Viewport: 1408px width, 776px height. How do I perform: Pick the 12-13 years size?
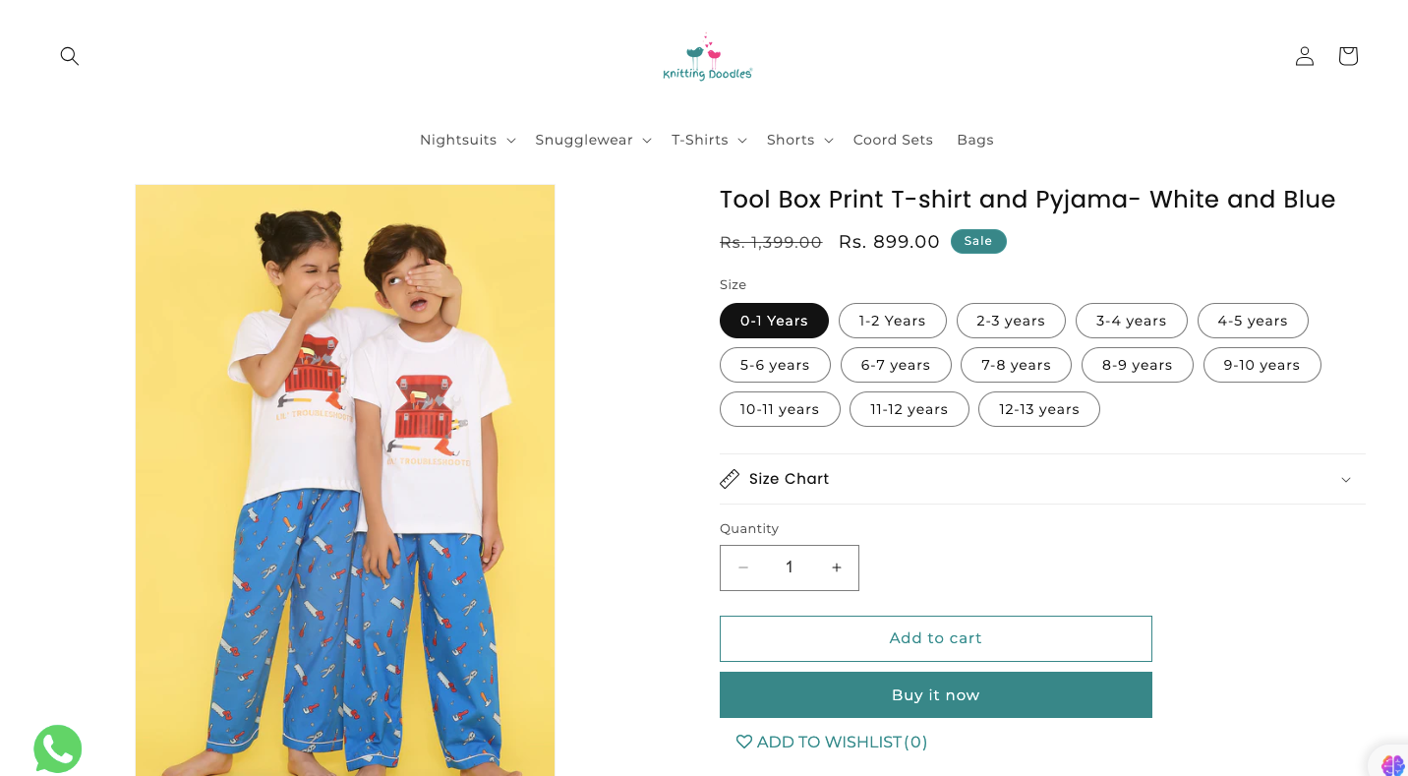1038,409
